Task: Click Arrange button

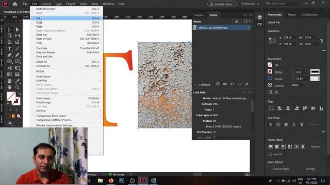Action: click(310, 169)
